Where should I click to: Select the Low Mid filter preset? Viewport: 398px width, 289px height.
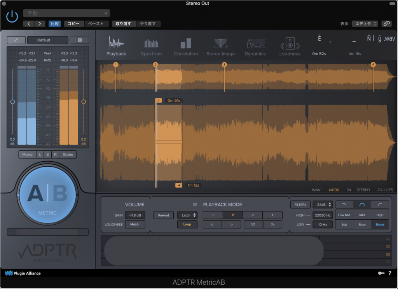pos(344,215)
